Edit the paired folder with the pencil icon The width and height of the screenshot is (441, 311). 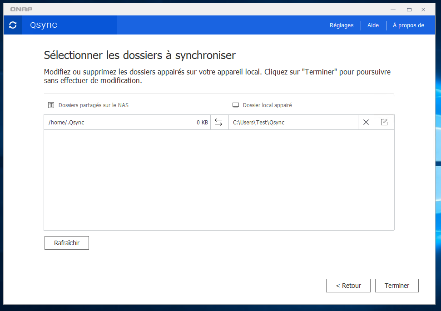pos(384,122)
